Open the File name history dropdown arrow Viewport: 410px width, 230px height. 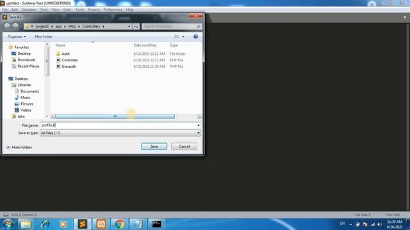pos(199,125)
